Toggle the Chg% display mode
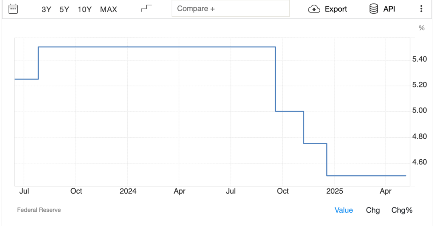Image resolution: width=442 pixels, height=226 pixels. 402,210
